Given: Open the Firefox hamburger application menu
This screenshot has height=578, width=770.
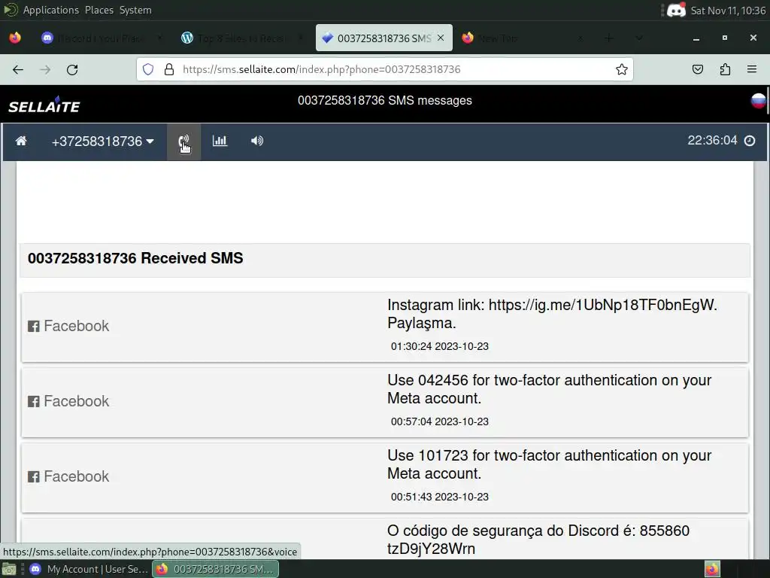Looking at the screenshot, I should point(752,69).
